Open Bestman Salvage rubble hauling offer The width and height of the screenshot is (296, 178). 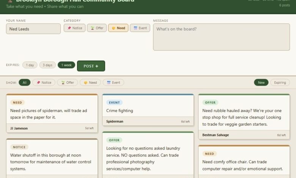coord(244,117)
